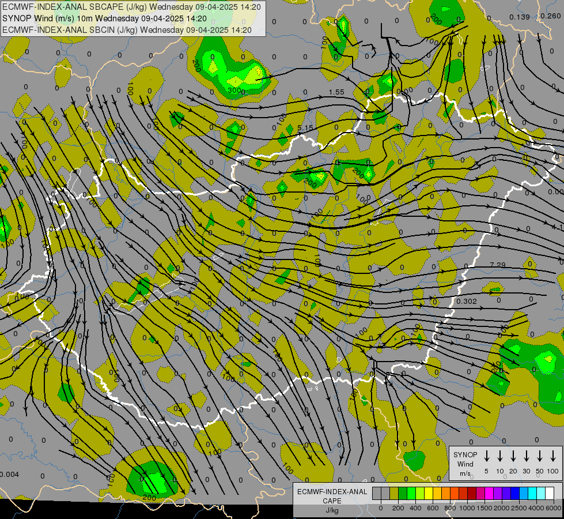Image resolution: width=564 pixels, height=519 pixels.
Task: Click the '0.004' value on the map
Action: [9, 475]
